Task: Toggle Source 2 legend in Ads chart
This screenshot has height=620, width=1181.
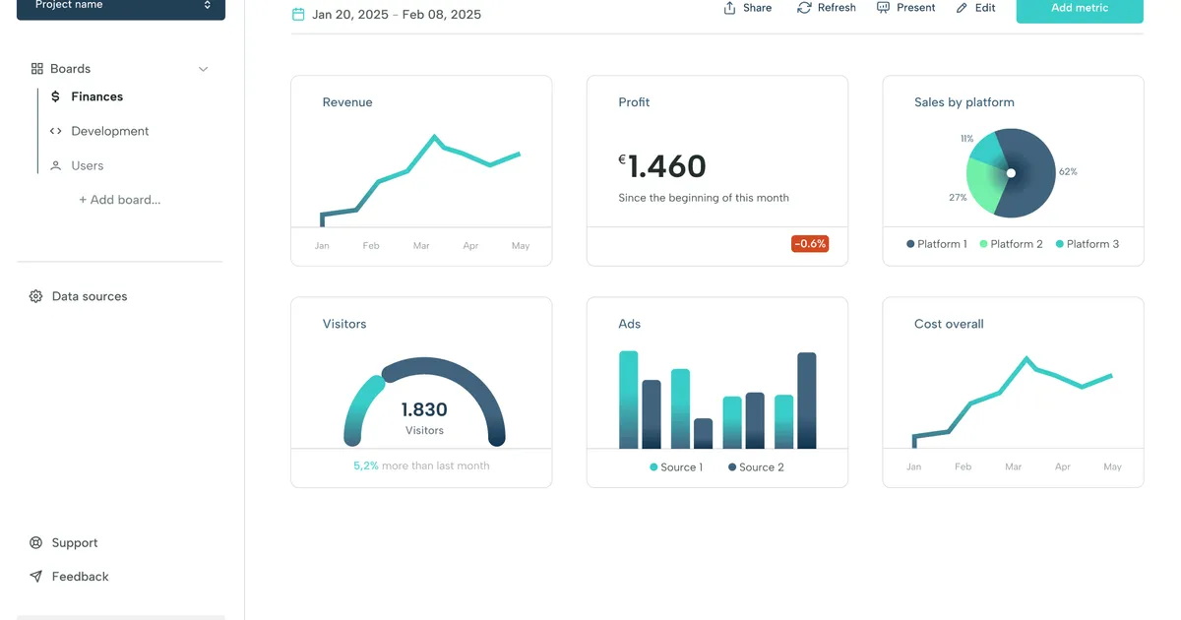Action: click(x=756, y=467)
